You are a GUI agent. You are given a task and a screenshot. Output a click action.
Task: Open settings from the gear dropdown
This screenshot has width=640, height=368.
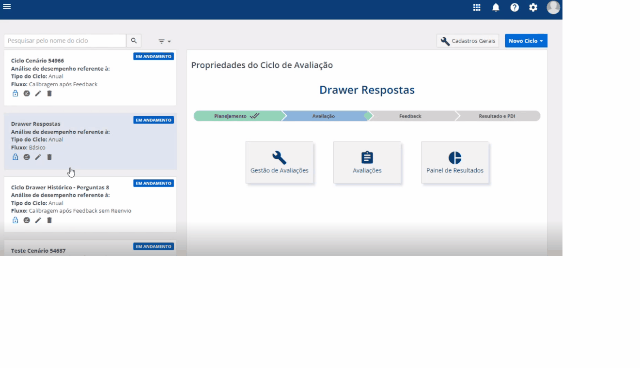tap(533, 7)
